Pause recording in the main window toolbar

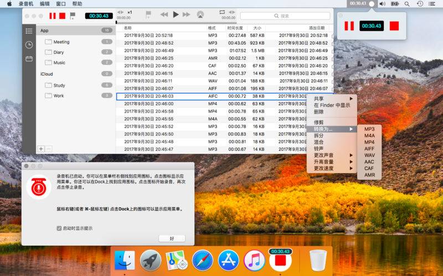[53, 16]
